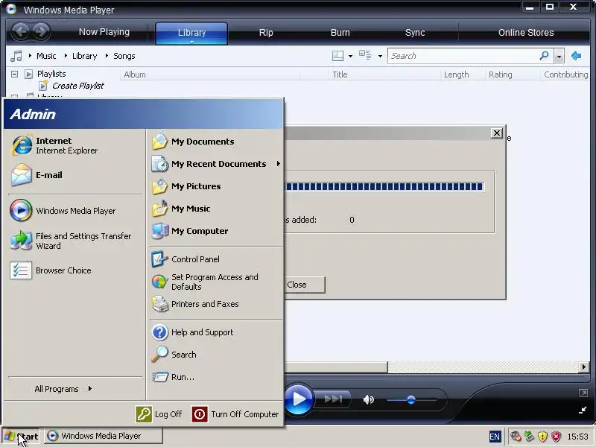The image size is (596, 447).
Task: Click the Next track button
Action: point(333,399)
